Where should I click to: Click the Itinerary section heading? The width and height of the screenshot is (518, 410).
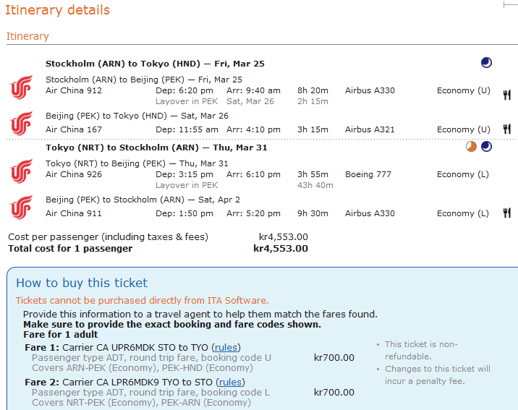[27, 36]
